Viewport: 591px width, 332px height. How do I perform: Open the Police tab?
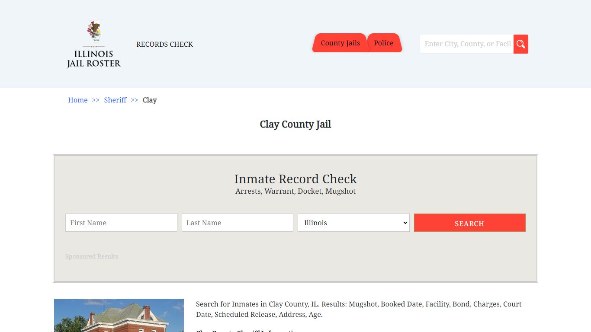pyautogui.click(x=384, y=43)
